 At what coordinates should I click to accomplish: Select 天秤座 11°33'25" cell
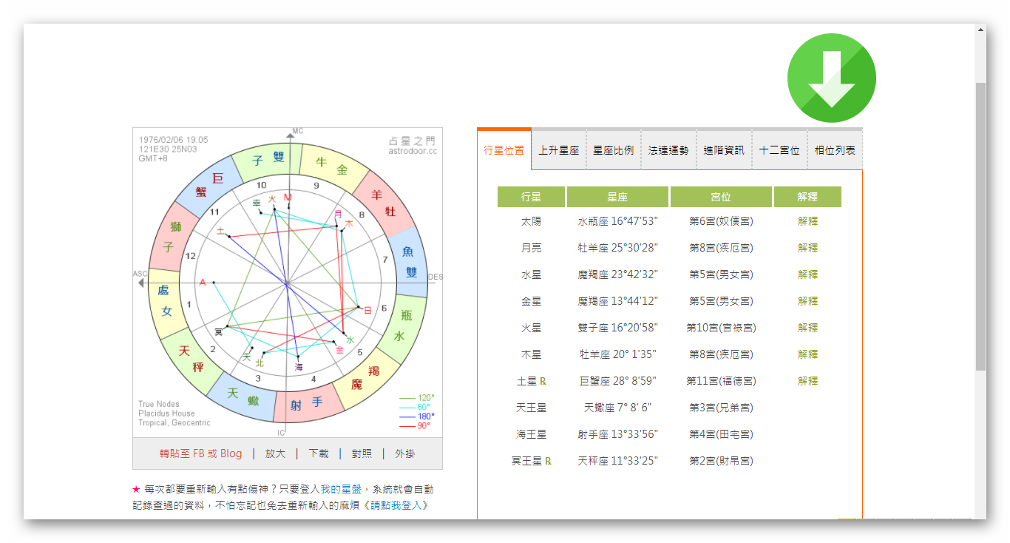pos(617,461)
